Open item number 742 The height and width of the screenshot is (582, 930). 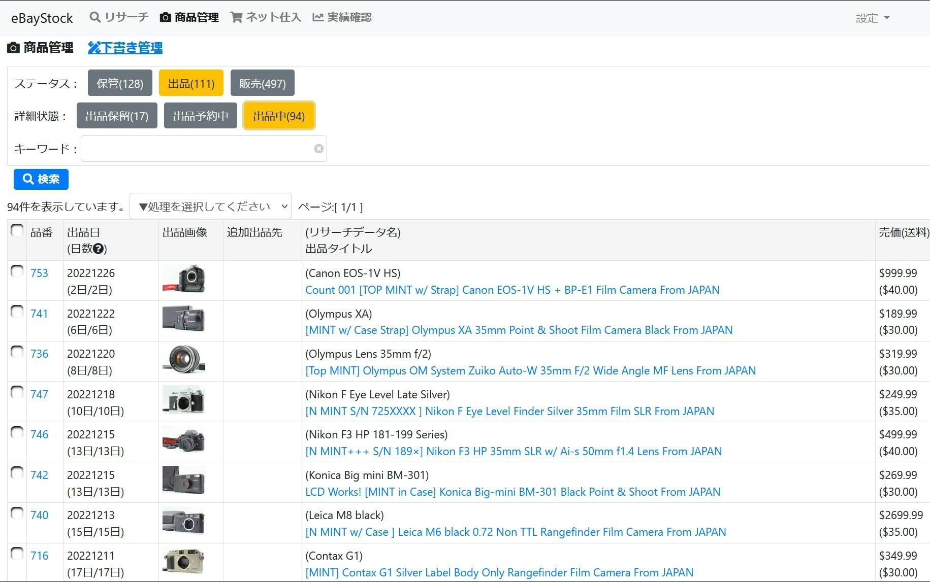[x=39, y=475]
